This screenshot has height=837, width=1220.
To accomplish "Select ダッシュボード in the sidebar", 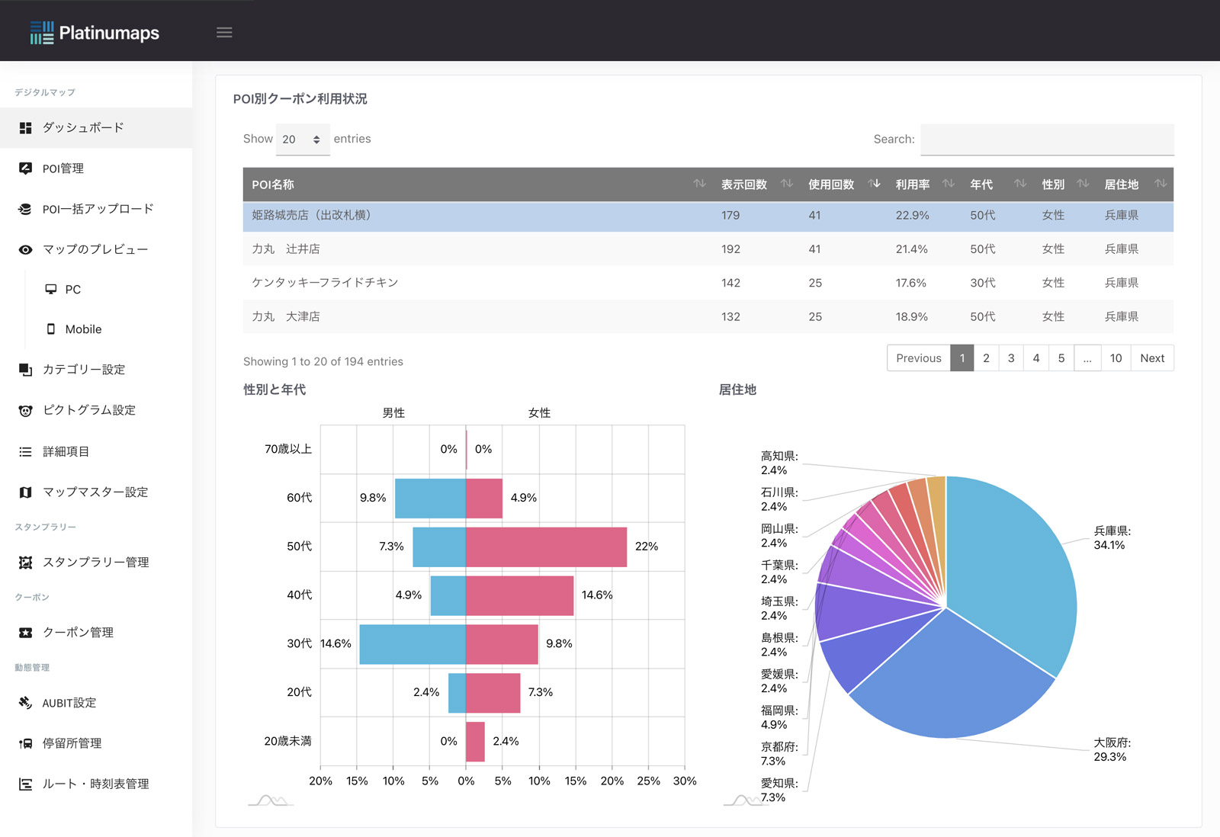I will [76, 127].
